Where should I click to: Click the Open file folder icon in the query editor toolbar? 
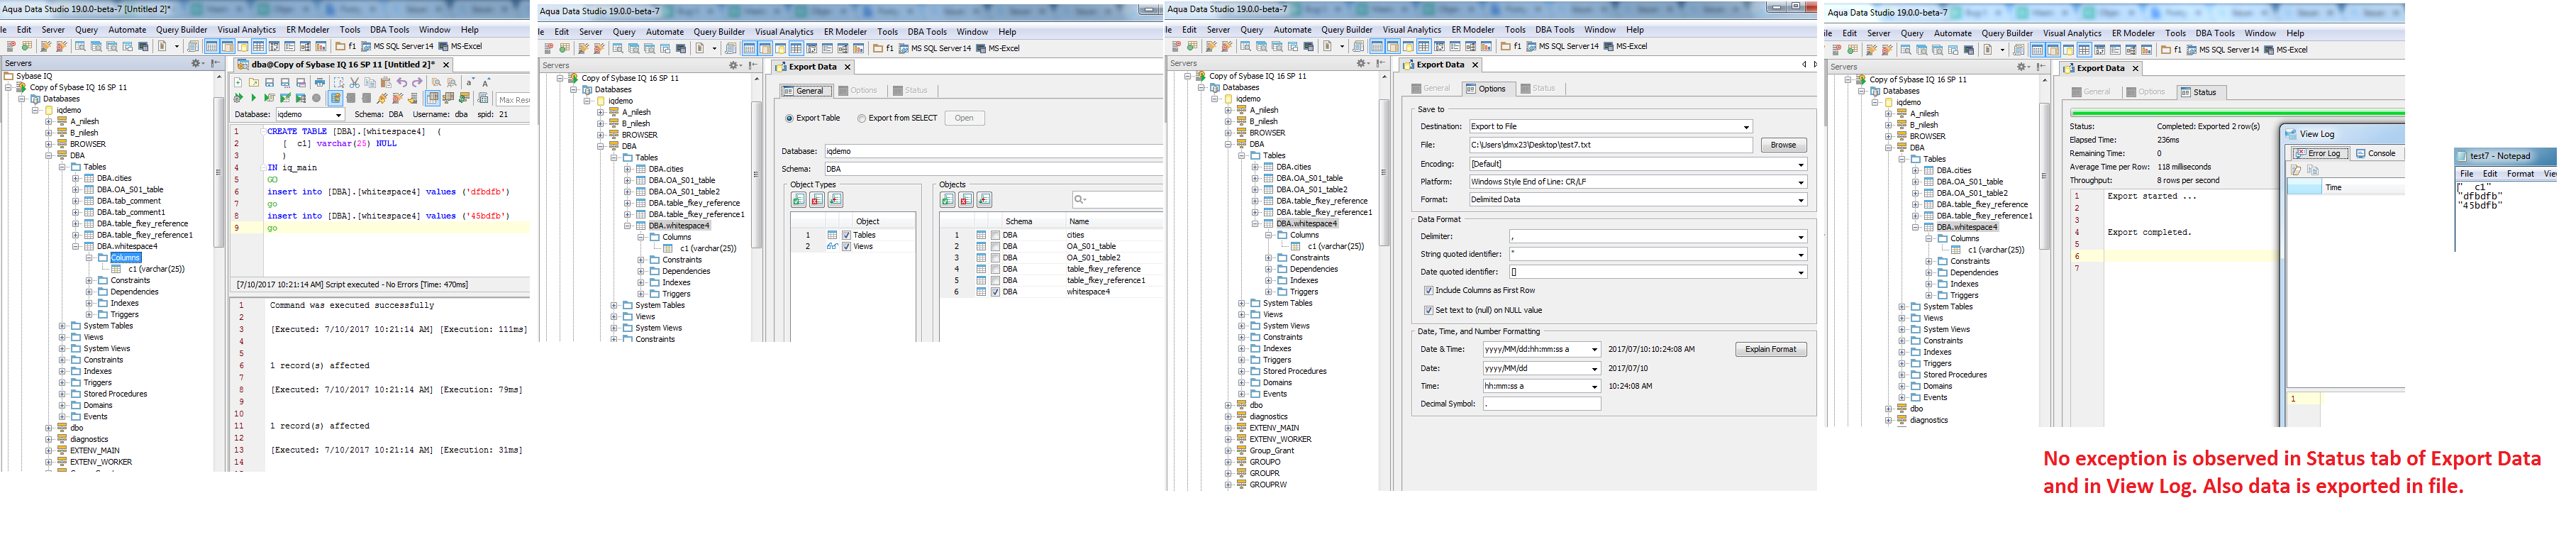pyautogui.click(x=254, y=83)
